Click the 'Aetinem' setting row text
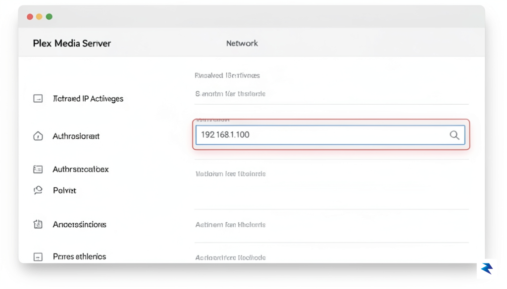 pos(230,225)
